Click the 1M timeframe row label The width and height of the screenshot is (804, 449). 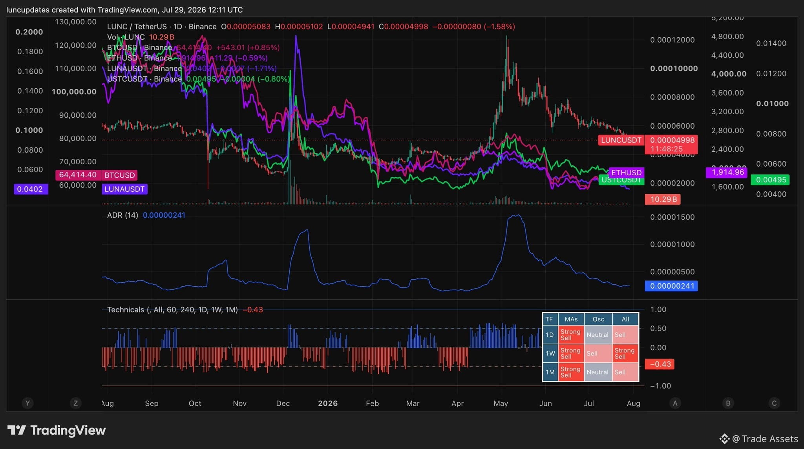[550, 372]
